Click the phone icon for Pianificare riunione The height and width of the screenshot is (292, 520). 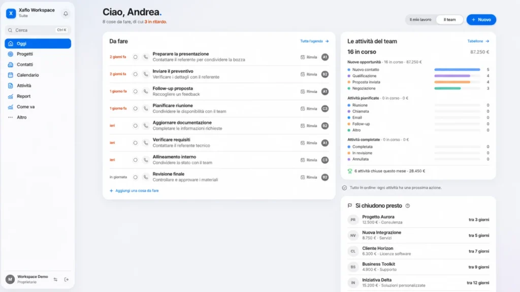point(146,108)
